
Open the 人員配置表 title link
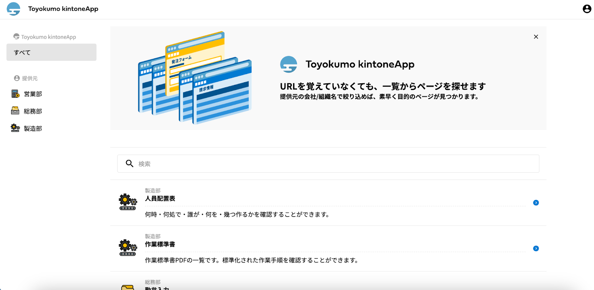pos(160,199)
